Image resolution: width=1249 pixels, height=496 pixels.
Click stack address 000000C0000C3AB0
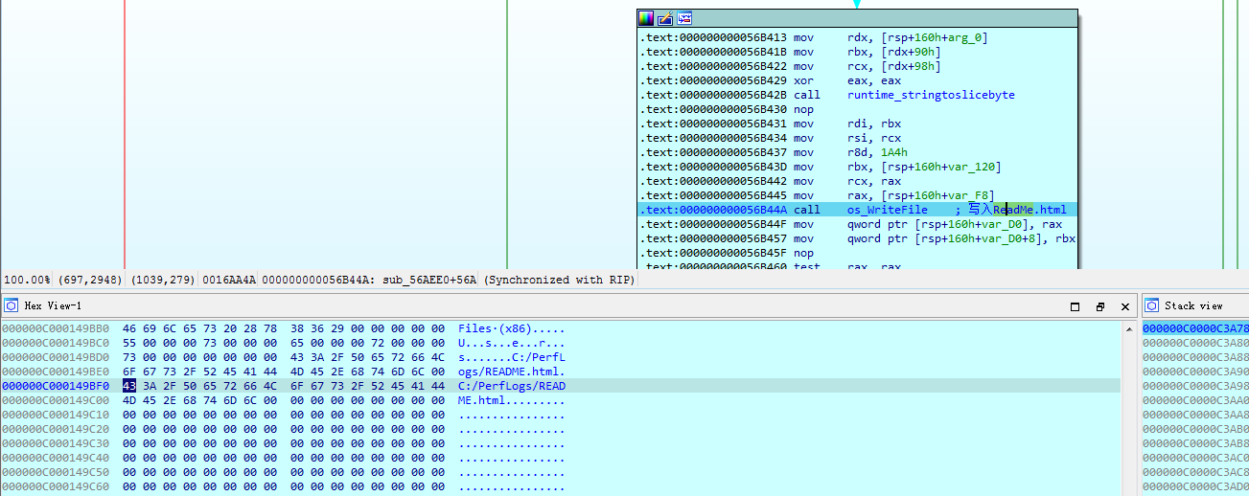(1195, 428)
